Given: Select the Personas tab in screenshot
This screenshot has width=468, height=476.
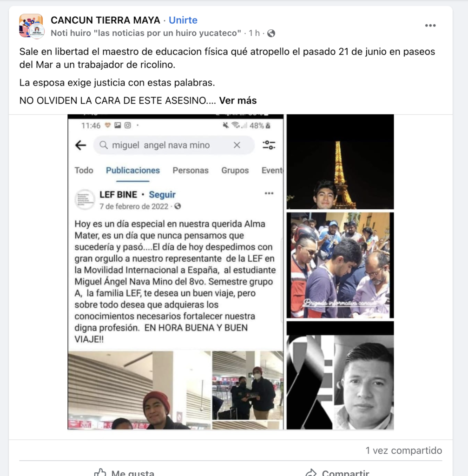Looking at the screenshot, I should click(x=191, y=170).
